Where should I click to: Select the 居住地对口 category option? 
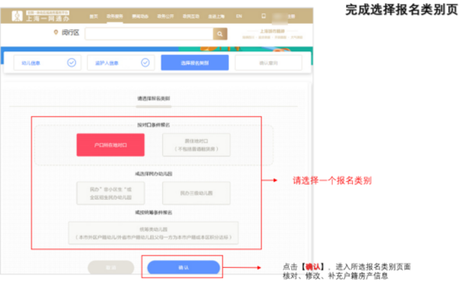click(196, 145)
